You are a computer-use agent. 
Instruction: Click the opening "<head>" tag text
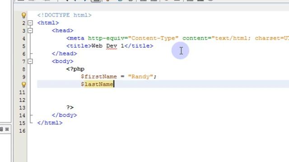click(63, 31)
